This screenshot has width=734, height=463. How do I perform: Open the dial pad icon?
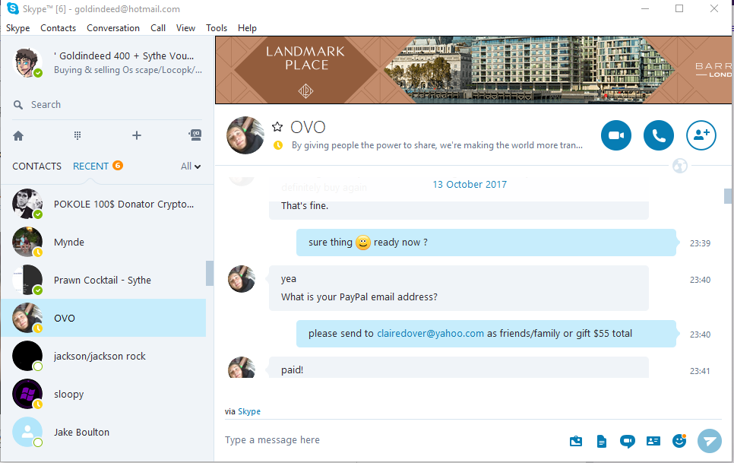coord(78,135)
